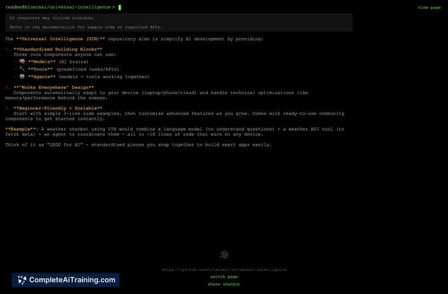Click '(models + tools working together)' text
This screenshot has height=294, width=448.
104,77
